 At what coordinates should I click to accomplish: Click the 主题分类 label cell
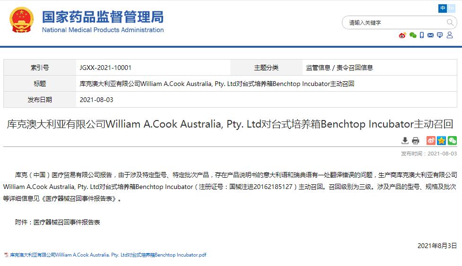(266, 68)
